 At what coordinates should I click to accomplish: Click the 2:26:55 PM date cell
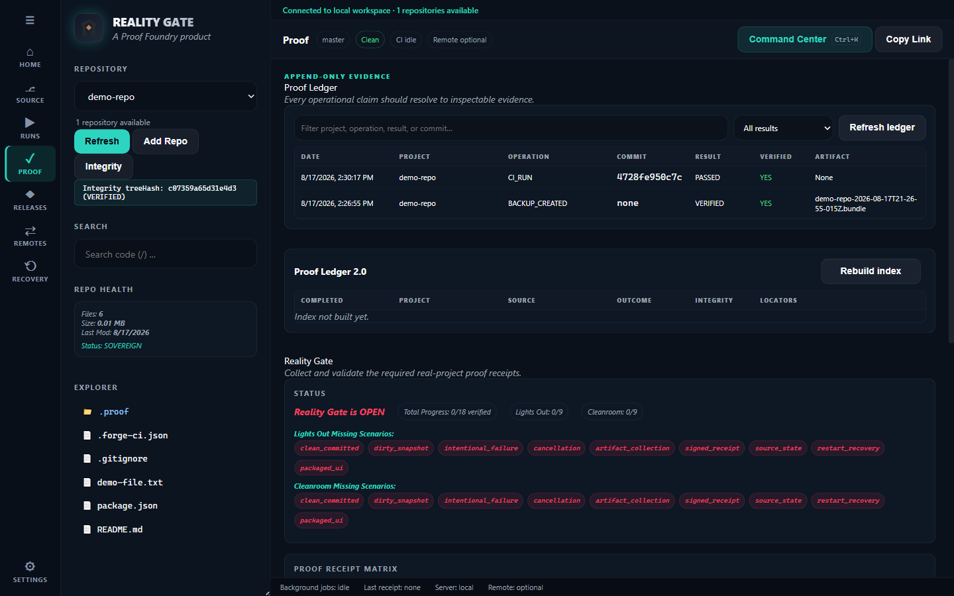(337, 203)
